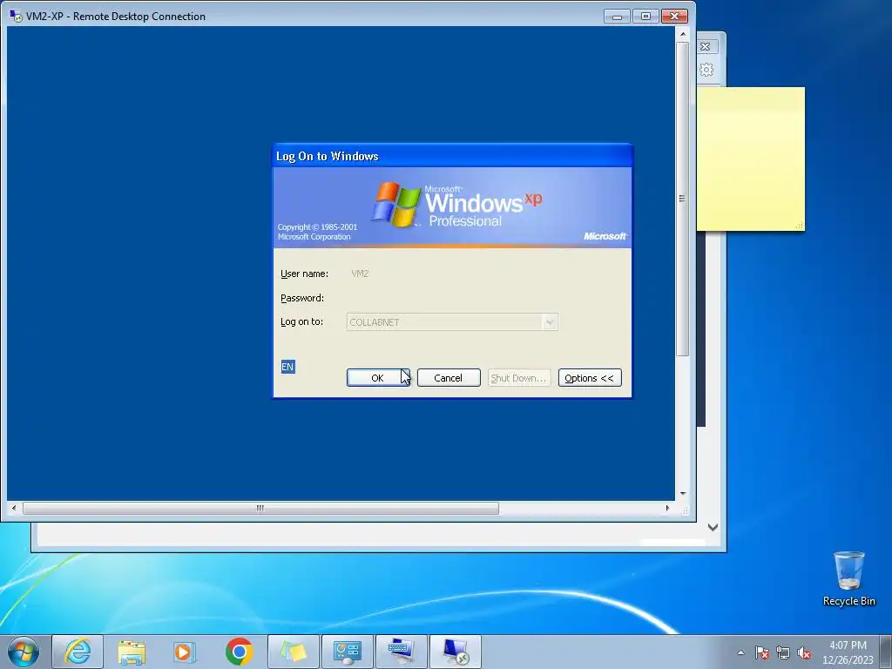Click the chevron down arrow in the background window
892x669 pixels.
(713, 527)
